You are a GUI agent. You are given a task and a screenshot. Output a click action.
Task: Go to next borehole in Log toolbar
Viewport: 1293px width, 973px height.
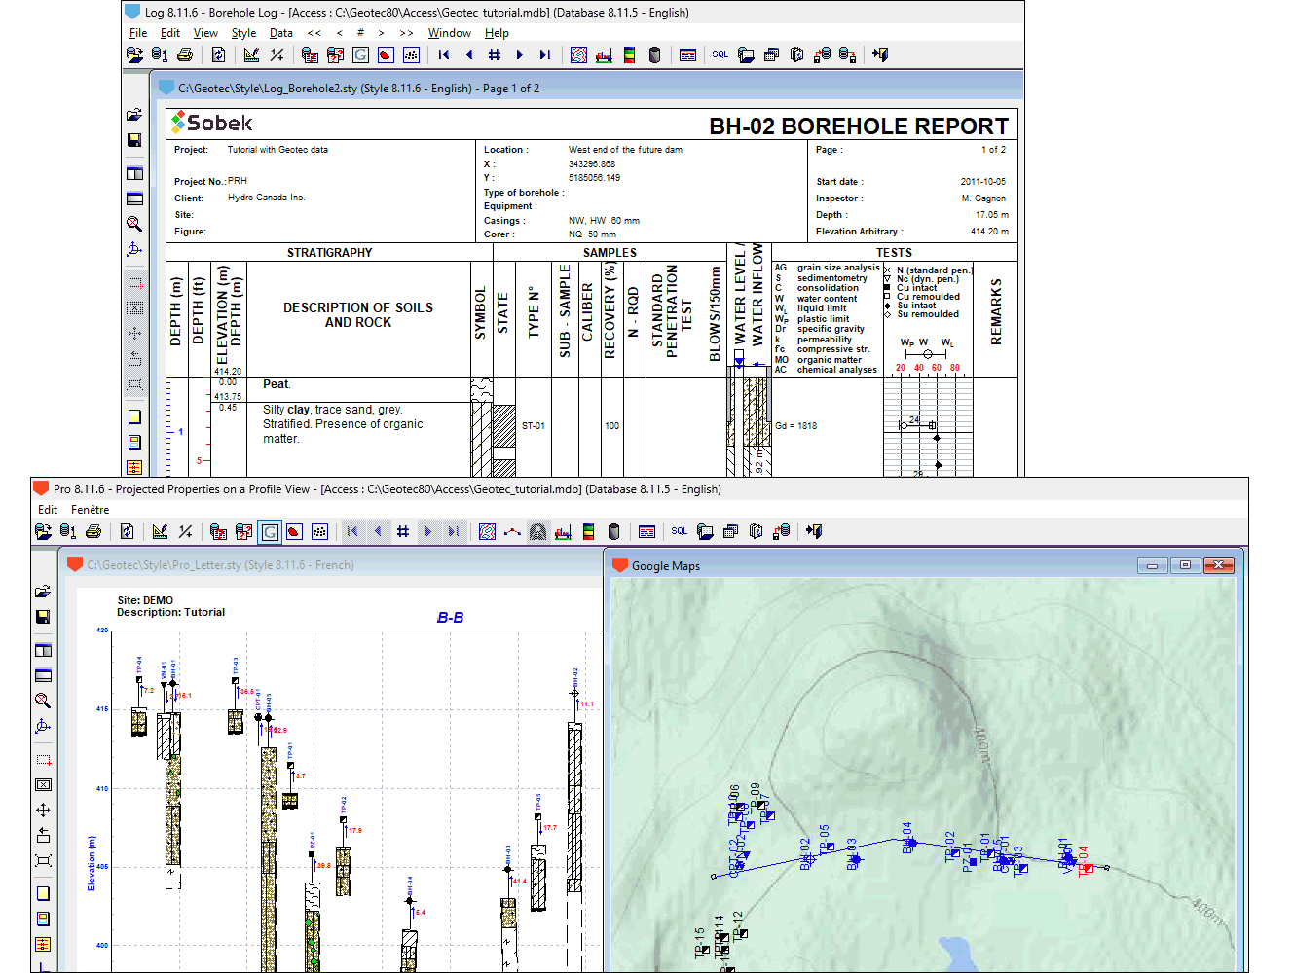point(520,55)
